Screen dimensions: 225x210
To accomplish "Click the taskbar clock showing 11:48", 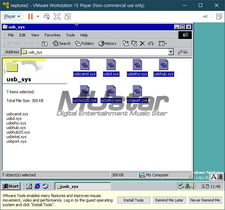I will [x=211, y=186].
